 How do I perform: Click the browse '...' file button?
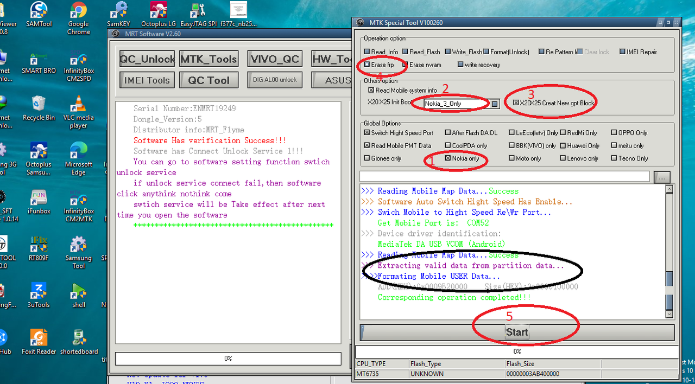(x=662, y=176)
